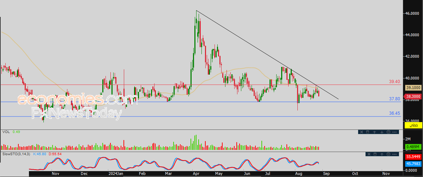Click the 36.45 support level label
This screenshot has height=177, width=423.
point(394,114)
